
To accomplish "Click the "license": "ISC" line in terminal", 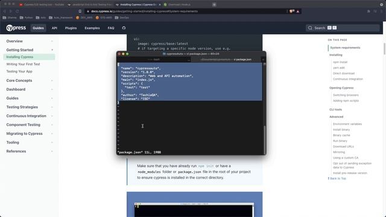I will point(135,99).
